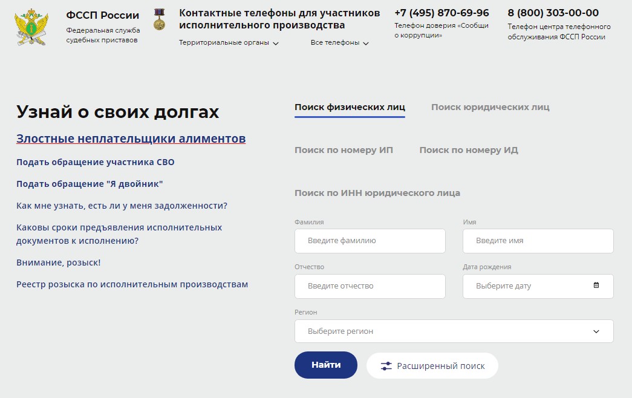Click the medal icon beside contact phones heading
The width and height of the screenshot is (632, 398).
(x=159, y=19)
